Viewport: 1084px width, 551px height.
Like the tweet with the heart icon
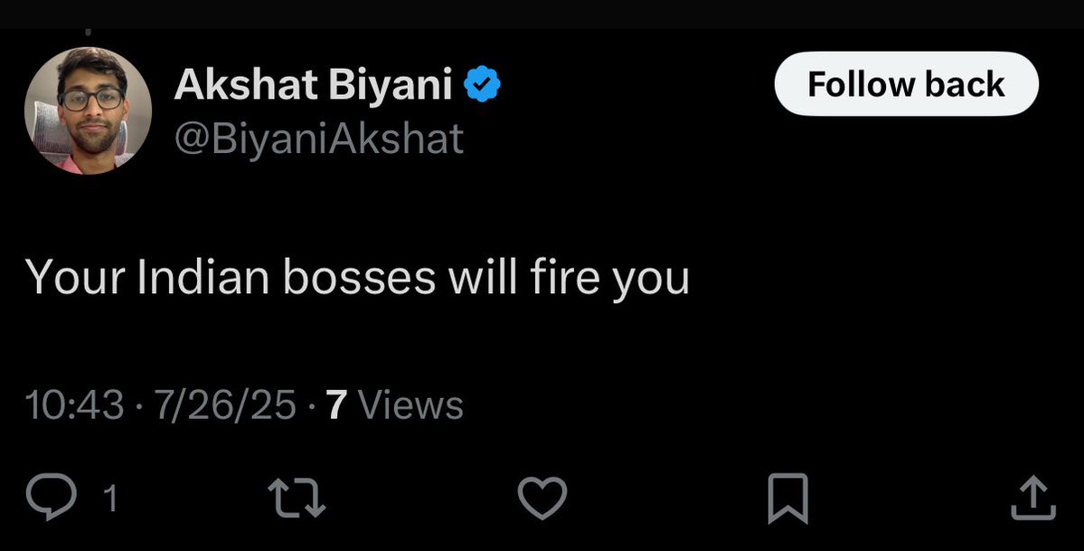542,499
